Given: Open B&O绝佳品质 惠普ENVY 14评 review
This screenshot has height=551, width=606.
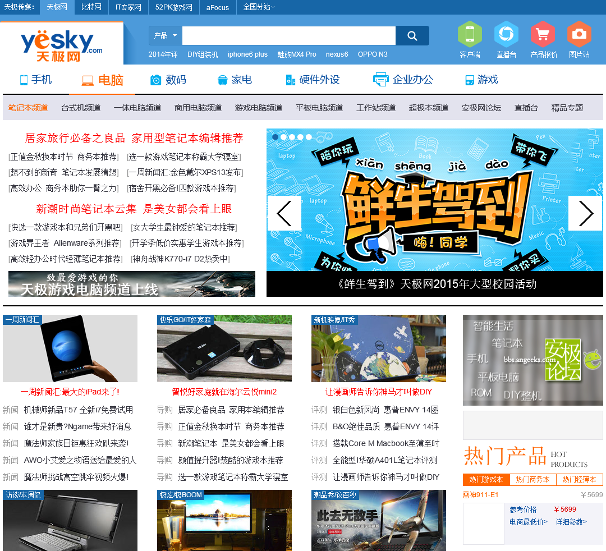Looking at the screenshot, I should tap(385, 426).
